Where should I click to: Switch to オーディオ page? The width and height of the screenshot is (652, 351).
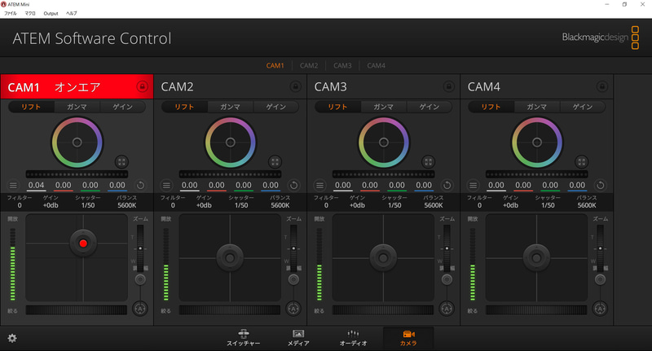(x=353, y=338)
